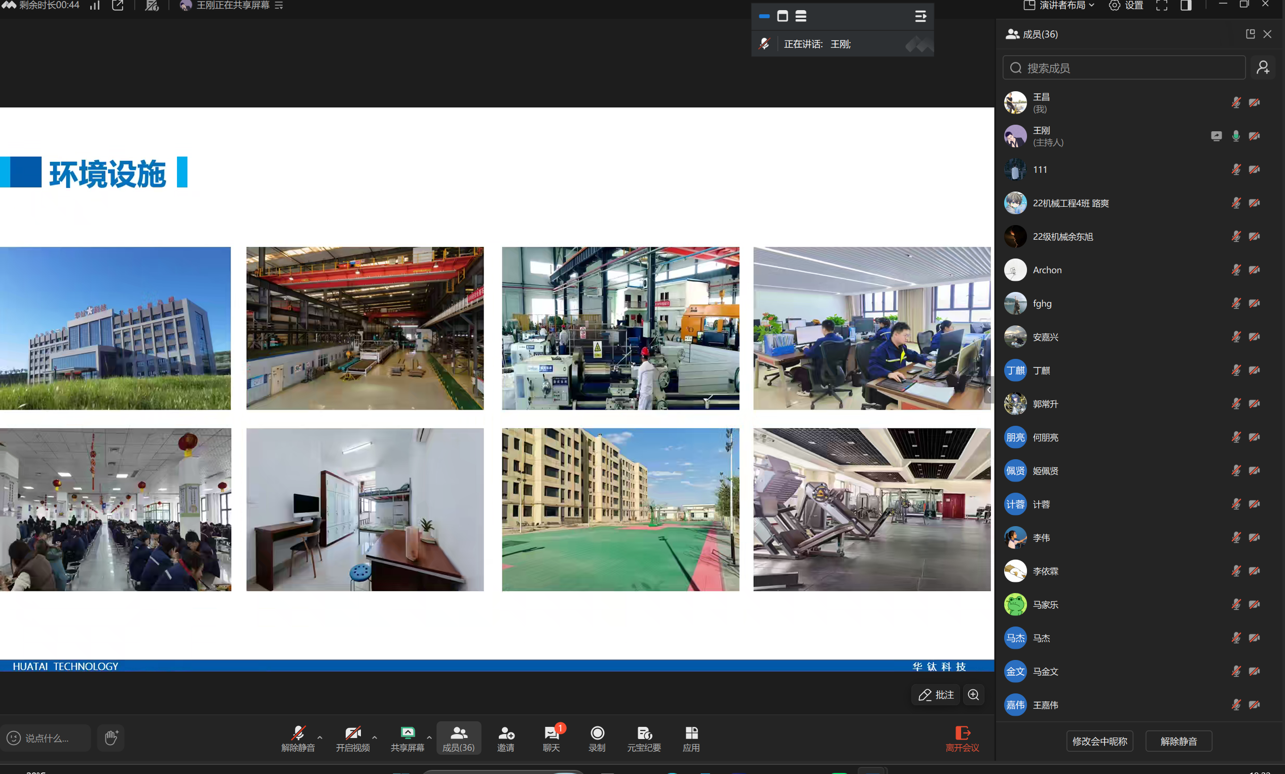Click the dormitory room photo on slide
Screen dimensions: 1285x774
point(365,509)
